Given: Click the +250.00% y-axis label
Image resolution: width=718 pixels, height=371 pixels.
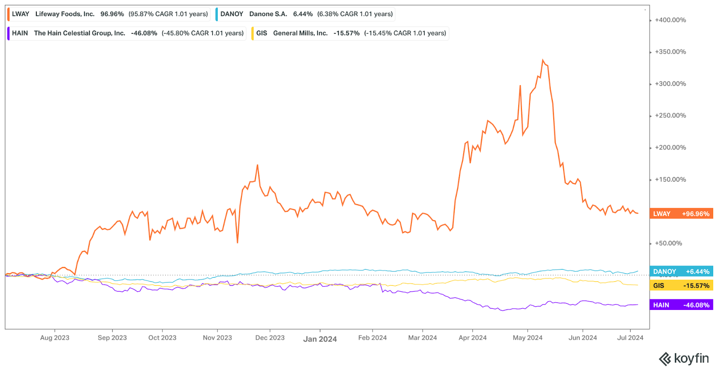Looking at the screenshot, I should point(670,116).
